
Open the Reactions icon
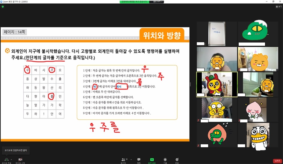click(x=177, y=160)
